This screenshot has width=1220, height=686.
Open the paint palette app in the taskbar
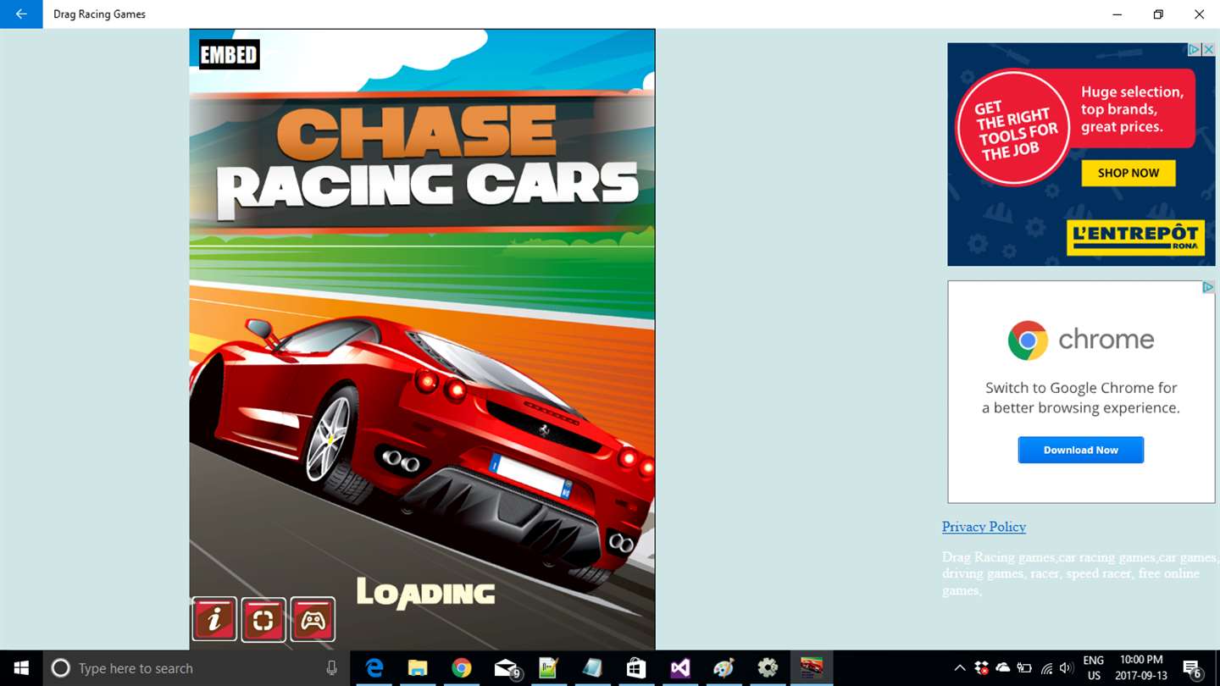(724, 668)
